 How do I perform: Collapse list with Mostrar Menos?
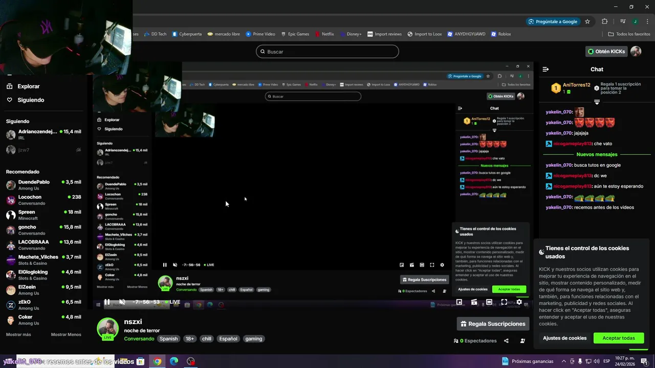66,335
